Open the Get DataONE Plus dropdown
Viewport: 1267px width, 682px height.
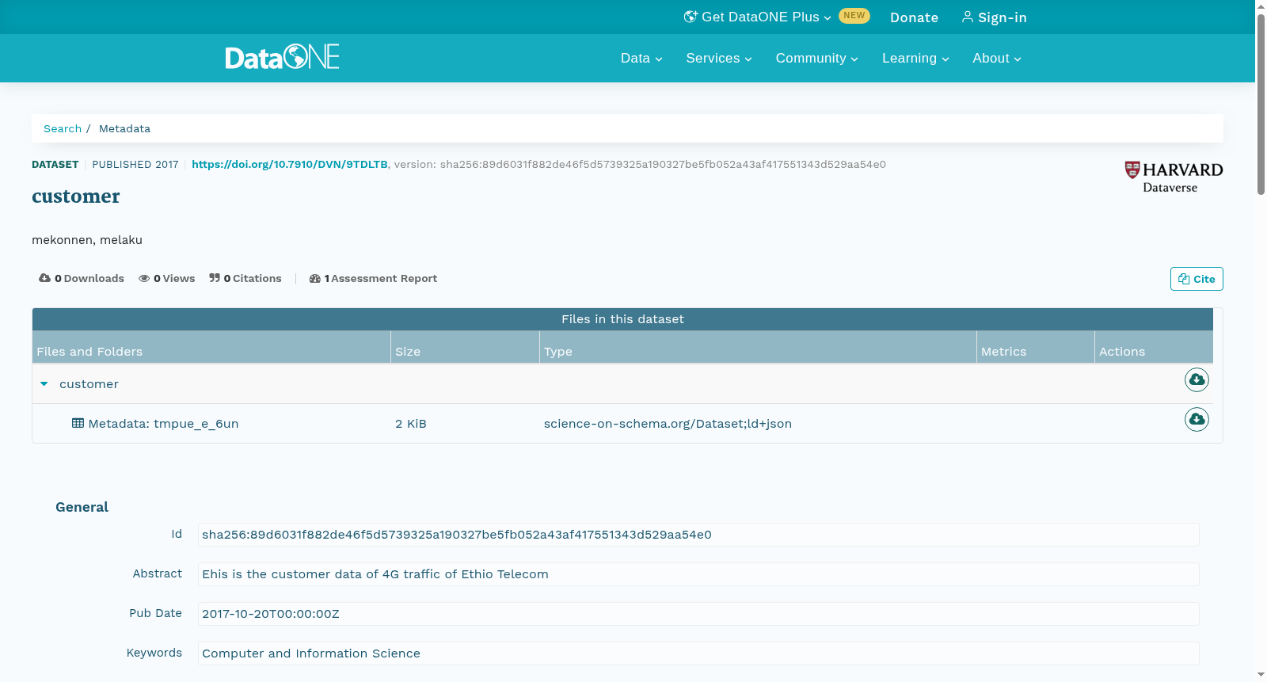(x=758, y=17)
